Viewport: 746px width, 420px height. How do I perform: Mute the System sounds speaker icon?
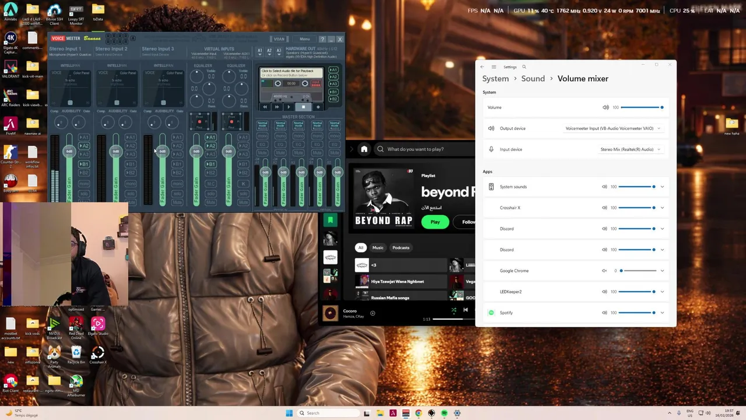604,187
